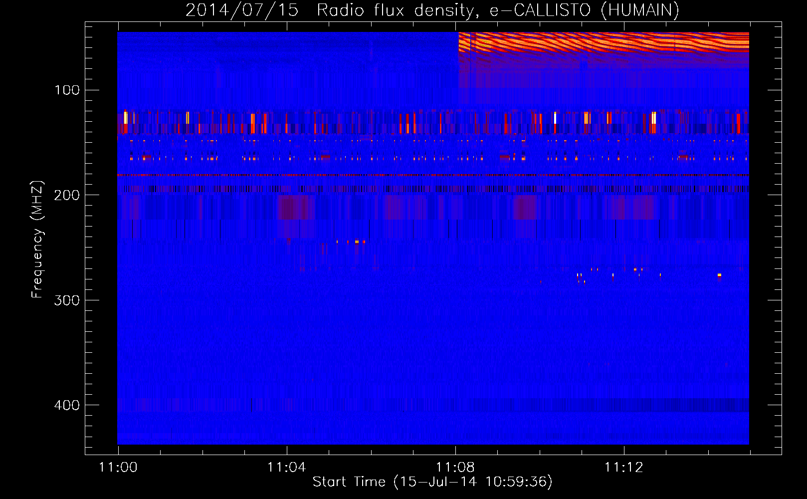Click the 'Start Time (15-Jul-14 10:59:36)' label
This screenshot has height=499, width=807.
432,482
